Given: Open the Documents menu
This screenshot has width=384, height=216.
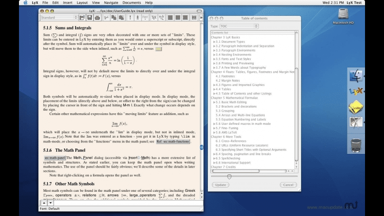Looking at the screenshot, I should (x=132, y=3).
